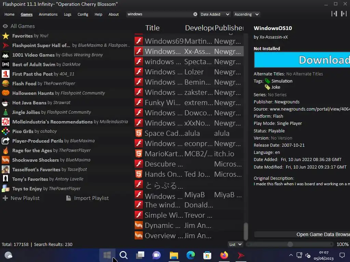Select Toys to Enjoy playlist icon

[x=5, y=189]
